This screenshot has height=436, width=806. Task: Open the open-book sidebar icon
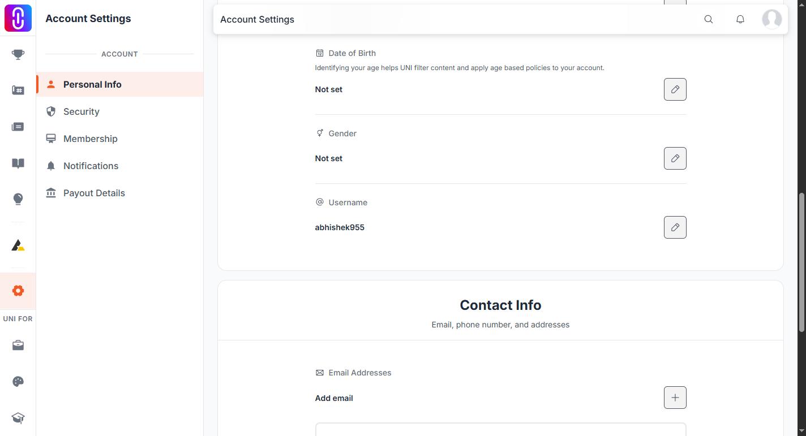click(18, 163)
